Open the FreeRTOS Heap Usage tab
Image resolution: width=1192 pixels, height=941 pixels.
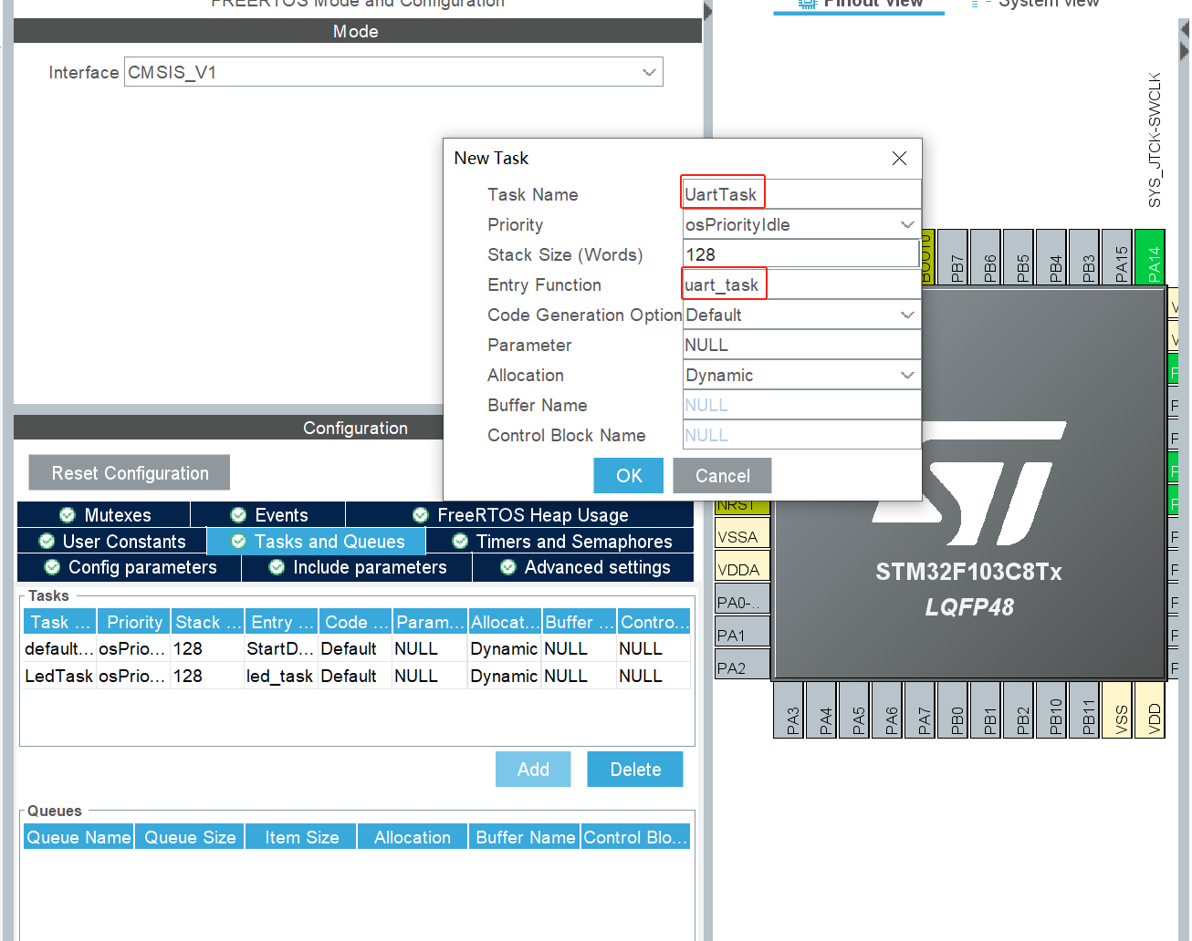[x=519, y=515]
